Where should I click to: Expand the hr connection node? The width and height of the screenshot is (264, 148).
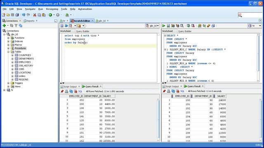click(x=4, y=90)
